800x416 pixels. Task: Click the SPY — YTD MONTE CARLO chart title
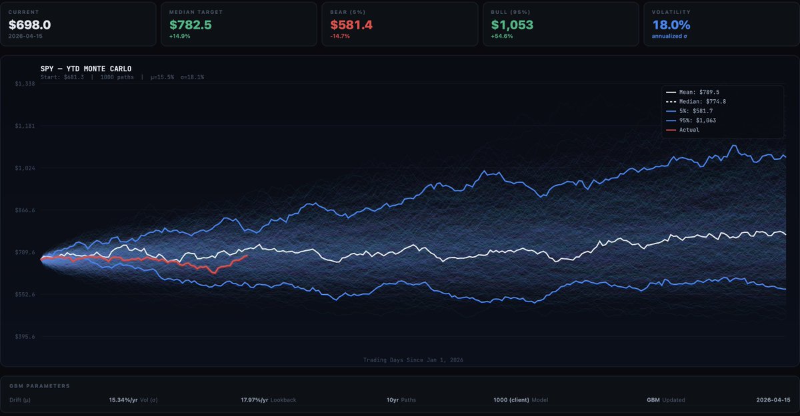pyautogui.click(x=86, y=69)
